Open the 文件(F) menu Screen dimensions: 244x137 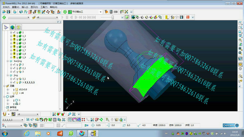point(6,7)
